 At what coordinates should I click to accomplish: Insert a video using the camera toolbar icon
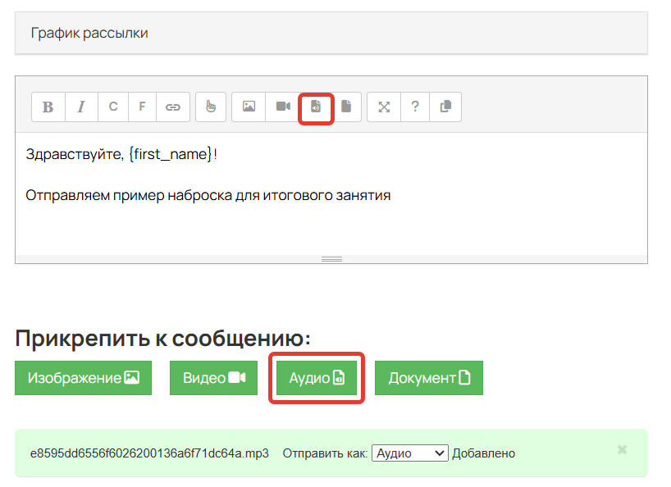281,107
